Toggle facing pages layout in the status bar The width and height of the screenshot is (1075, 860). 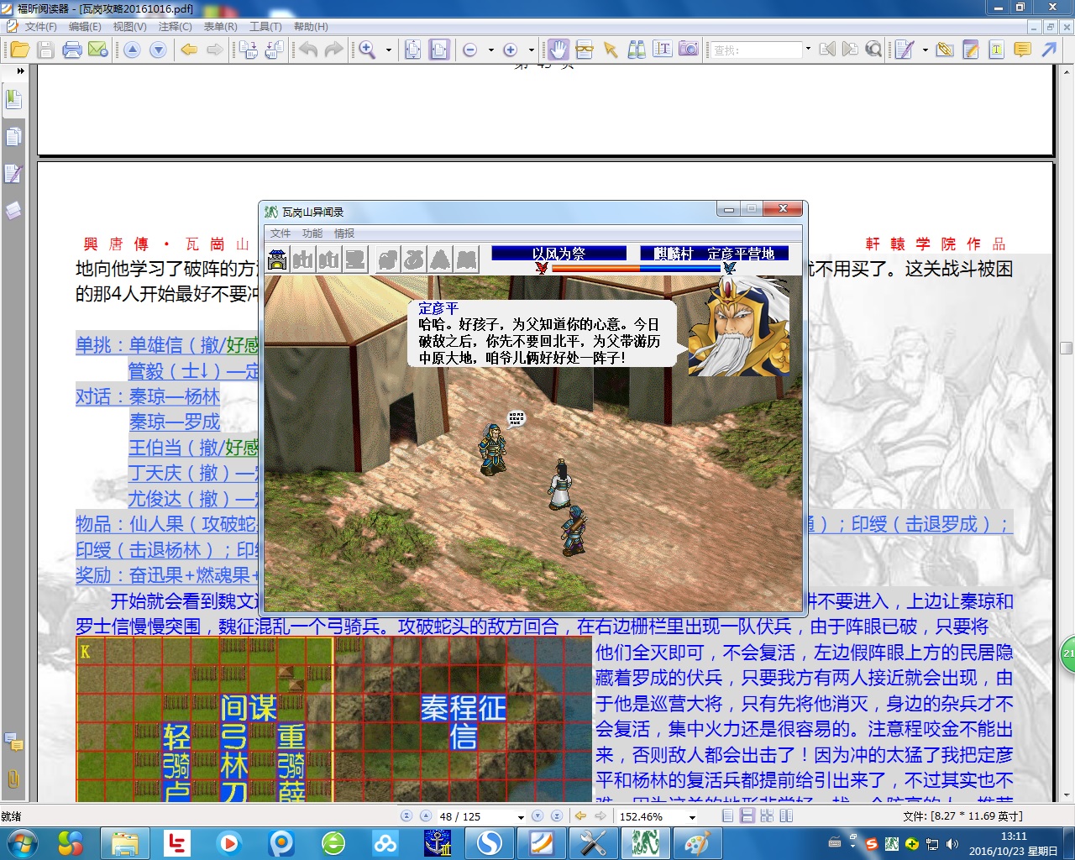click(x=767, y=815)
